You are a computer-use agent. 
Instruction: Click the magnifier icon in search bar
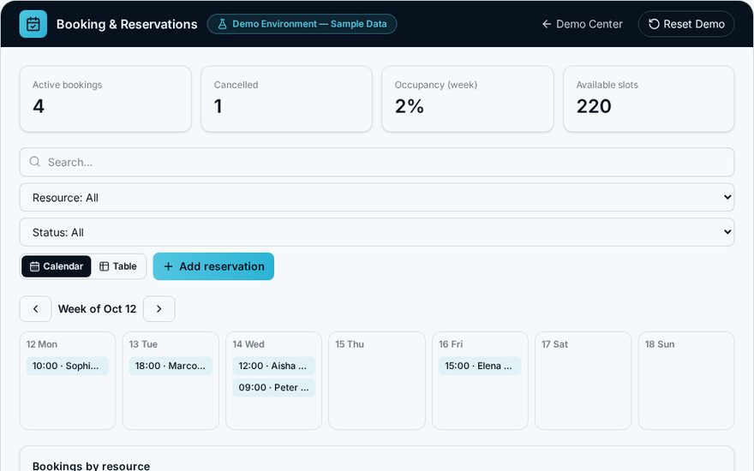click(34, 162)
